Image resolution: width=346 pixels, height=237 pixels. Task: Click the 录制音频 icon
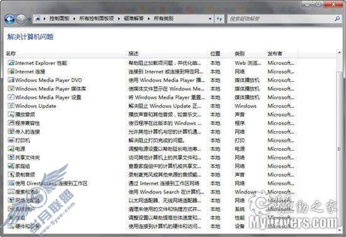(11, 175)
